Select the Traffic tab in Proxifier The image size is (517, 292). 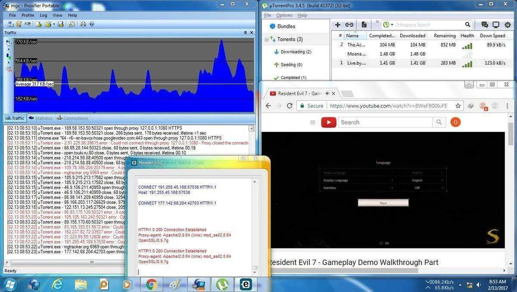point(15,118)
